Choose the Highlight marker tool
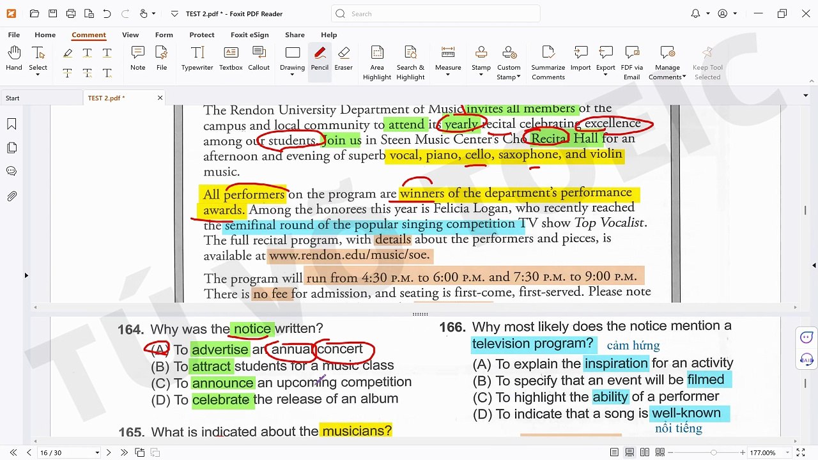 tap(68, 53)
